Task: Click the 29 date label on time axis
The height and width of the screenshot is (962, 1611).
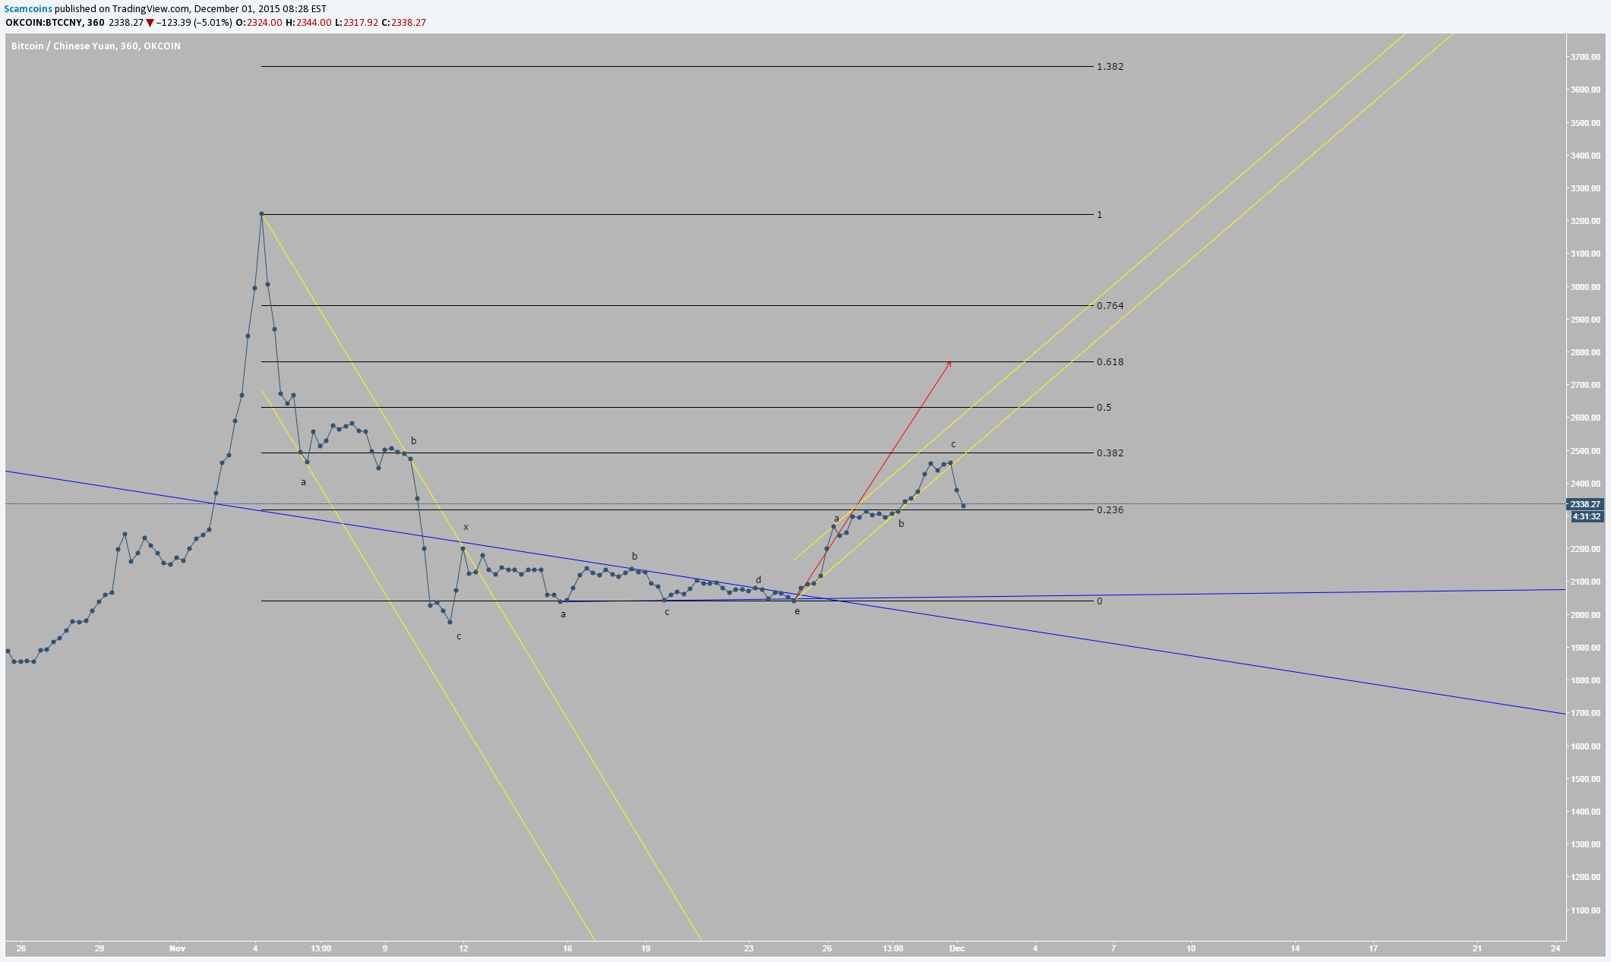Action: click(100, 948)
